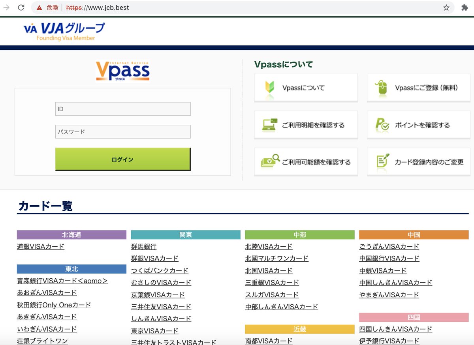Image resolution: width=474 pixels, height=345 pixels.
Task: Open 北國マルチワンカード link
Action: point(277,258)
